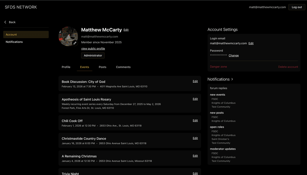Image resolution: width=307 pixels, height=175 pixels.
Task: Open Notifications in the left sidebar
Action: (x=14, y=42)
